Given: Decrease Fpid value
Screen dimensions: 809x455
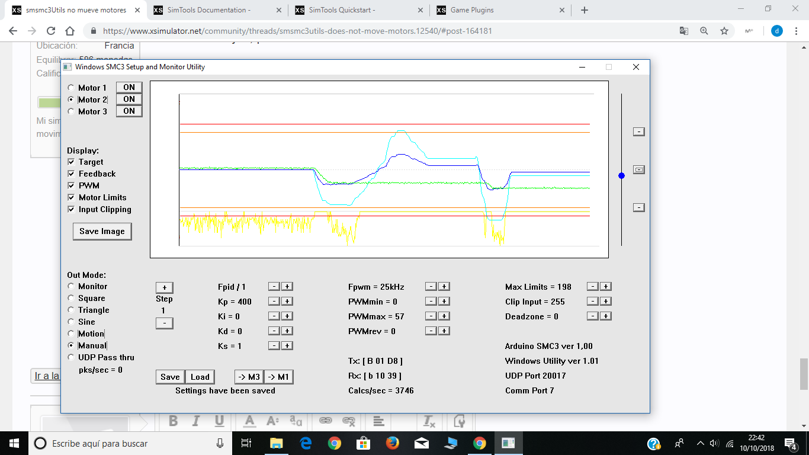Looking at the screenshot, I should pyautogui.click(x=274, y=286).
